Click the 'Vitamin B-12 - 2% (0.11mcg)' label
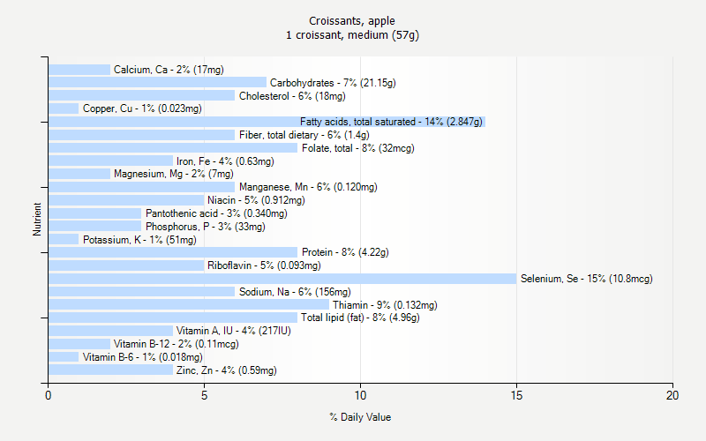 point(176,344)
